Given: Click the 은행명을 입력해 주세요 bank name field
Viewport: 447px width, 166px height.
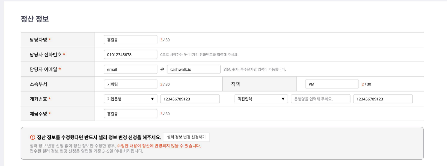Looking at the screenshot, I should coord(320,99).
